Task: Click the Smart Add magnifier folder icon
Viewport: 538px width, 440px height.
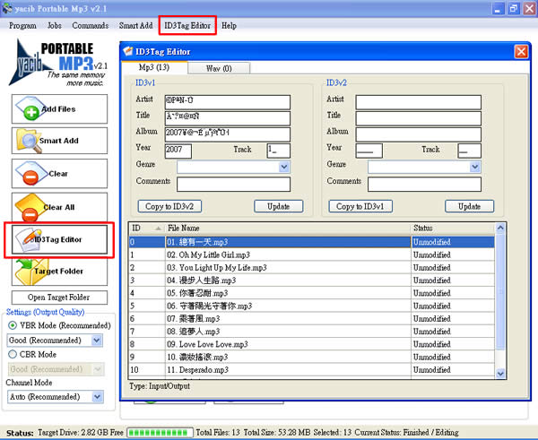Action: pos(29,141)
